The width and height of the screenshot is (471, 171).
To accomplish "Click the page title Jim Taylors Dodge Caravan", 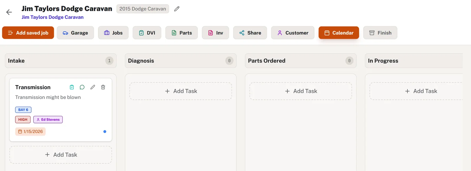I will coord(67,9).
